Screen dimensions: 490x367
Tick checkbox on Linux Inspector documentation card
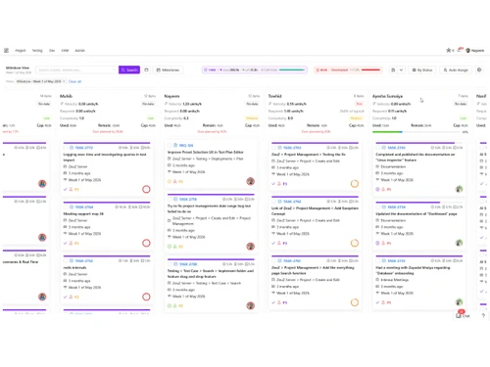click(378, 148)
